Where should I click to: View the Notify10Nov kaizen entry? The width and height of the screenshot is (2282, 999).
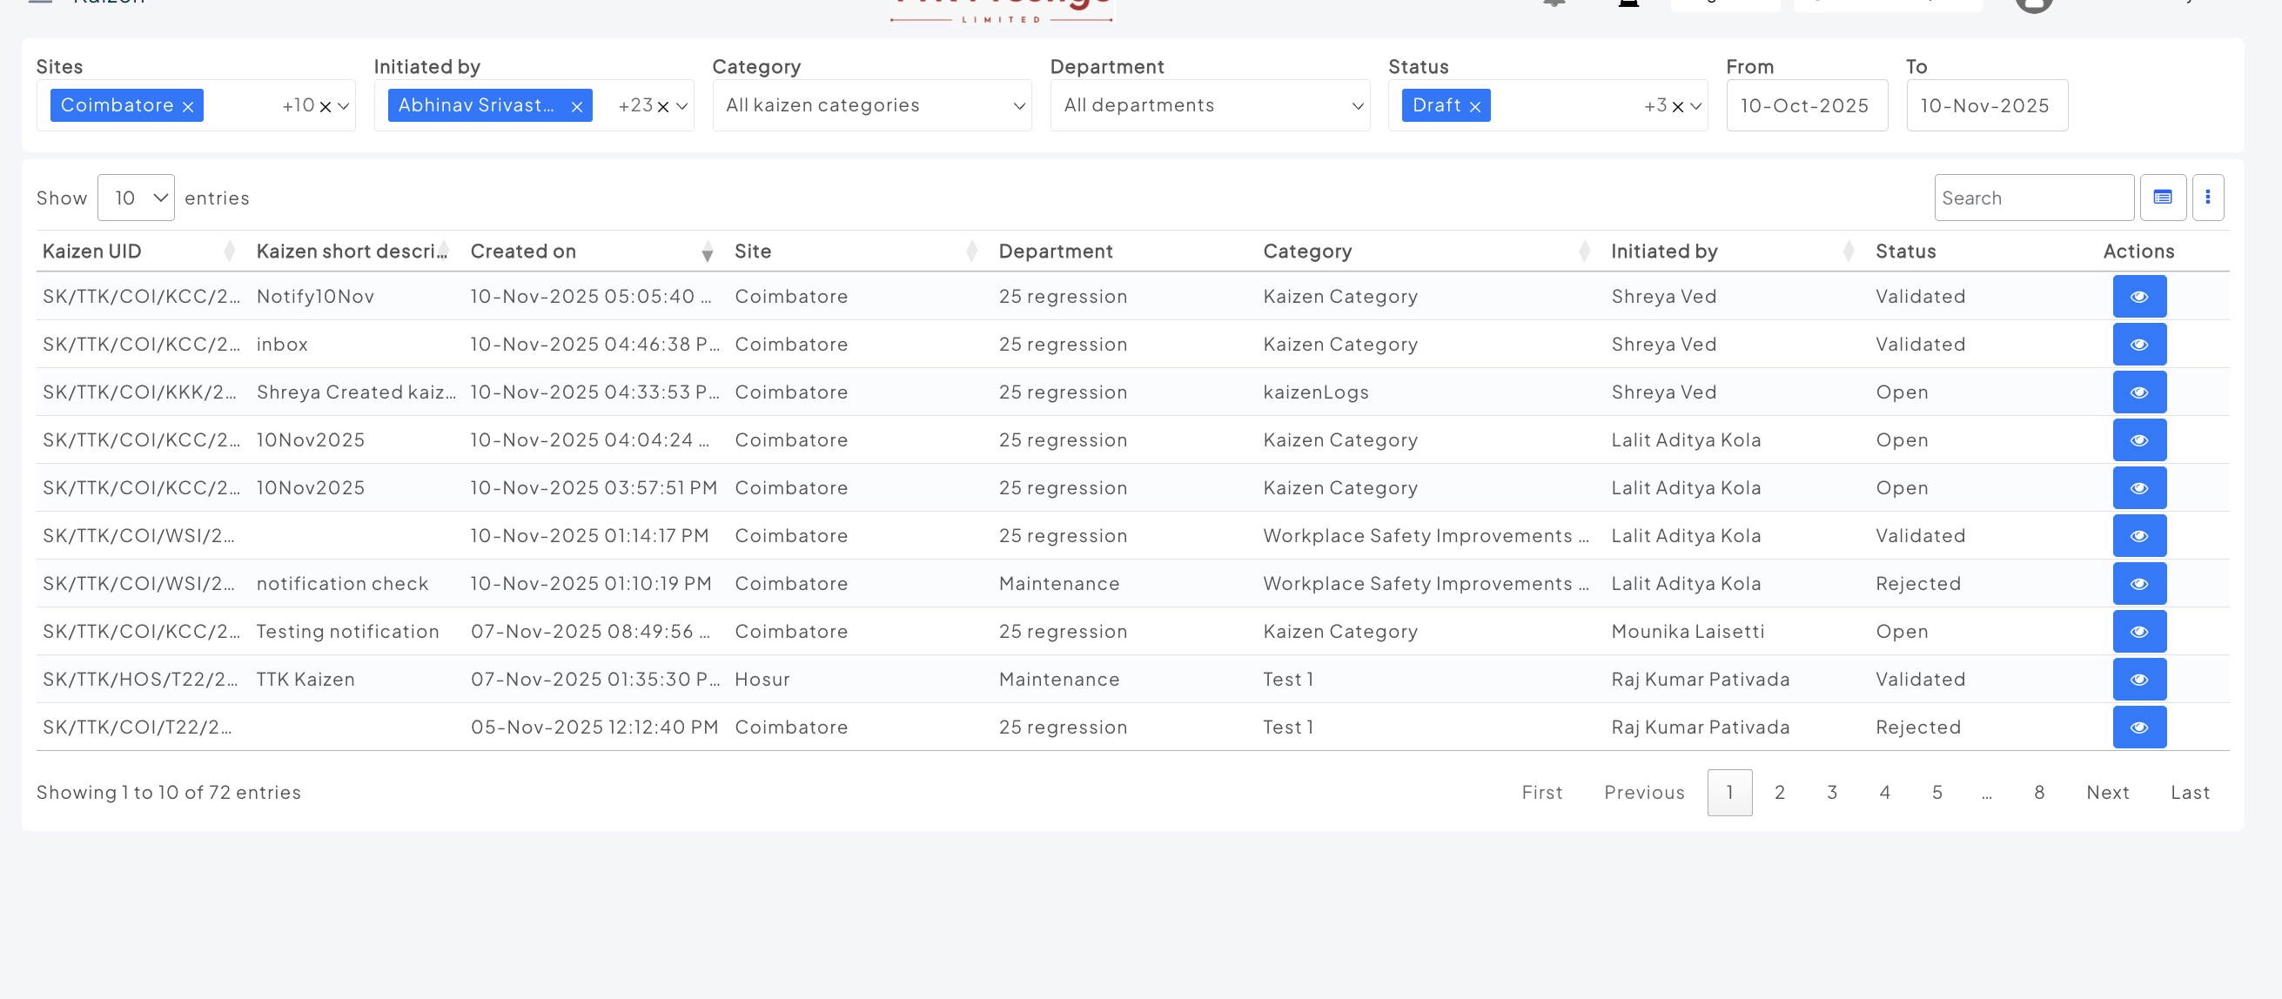[x=2138, y=297]
